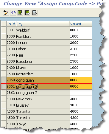Click the Variant field showing 4000
Screen dimensions: 109x134
click(x=81, y=111)
